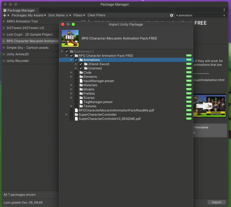Enable the Code folder checkbox
This screenshot has height=207, width=231.
[x=76, y=72]
